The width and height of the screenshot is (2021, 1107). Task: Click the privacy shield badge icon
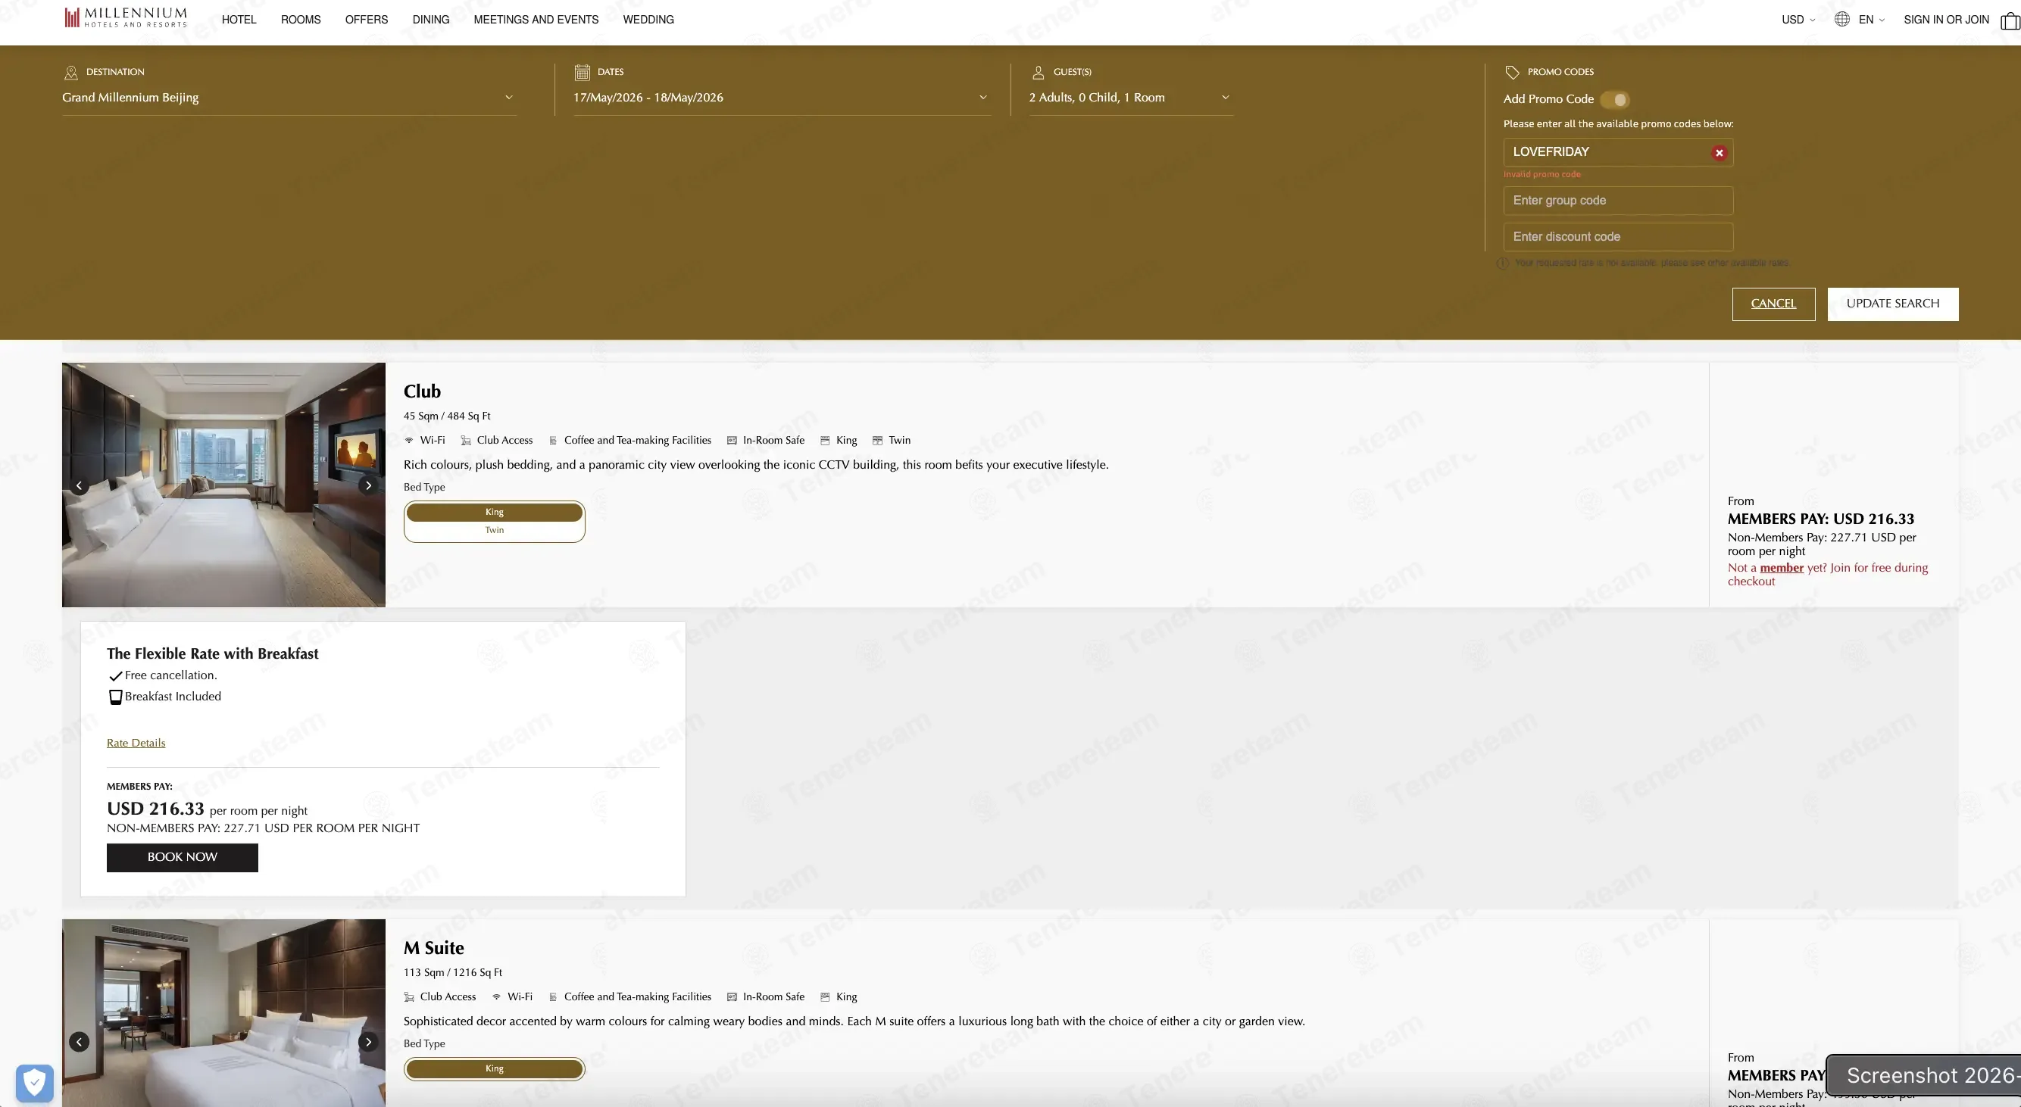coord(35,1083)
